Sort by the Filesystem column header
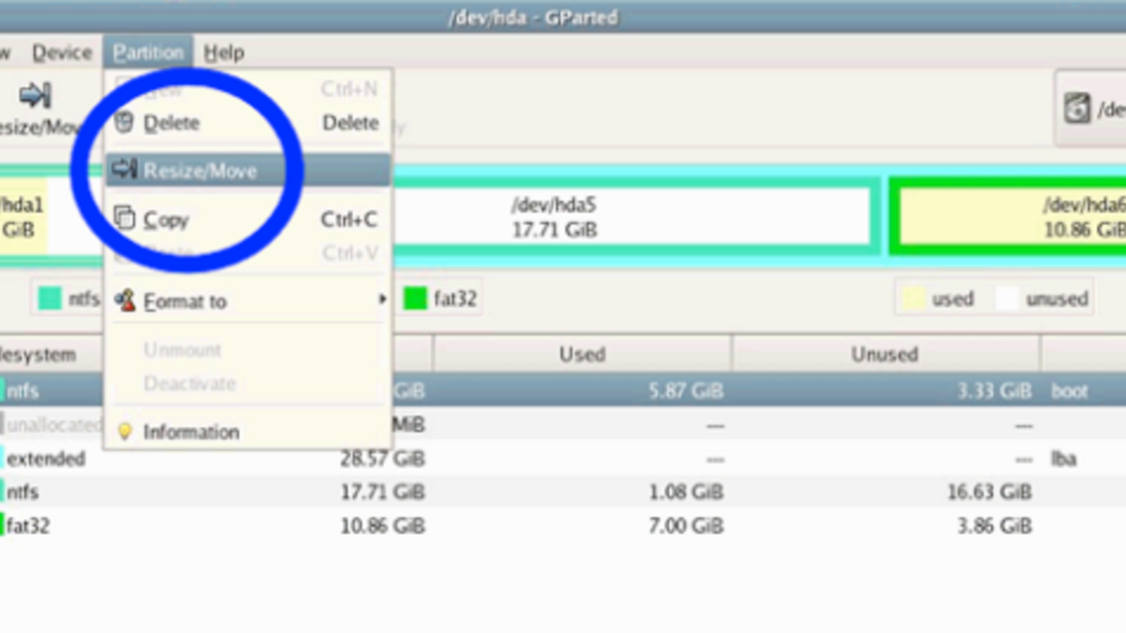The image size is (1126, 633). pos(52,354)
